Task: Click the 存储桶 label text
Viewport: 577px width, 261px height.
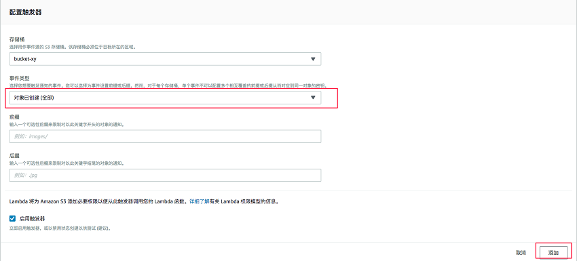Action: coord(17,39)
